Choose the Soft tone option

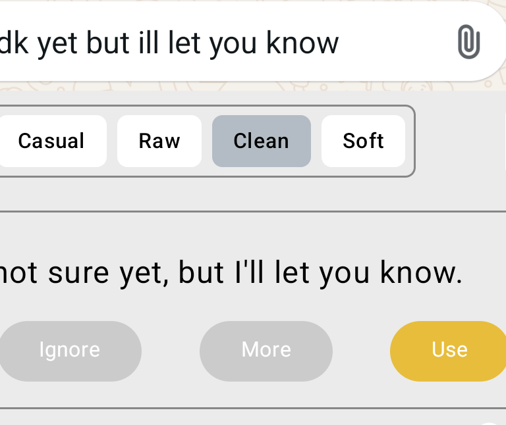[x=363, y=141]
